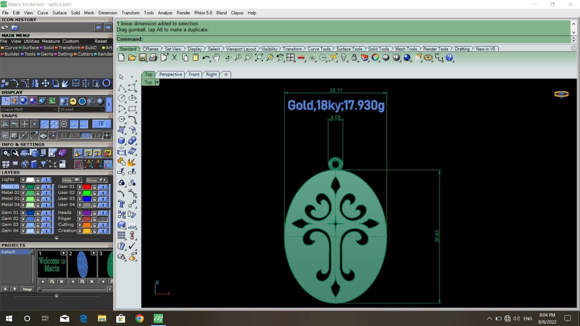Screen dimensions: 580x326
Task: Click the Save file icon in Standard toolbar
Action: 143,58
